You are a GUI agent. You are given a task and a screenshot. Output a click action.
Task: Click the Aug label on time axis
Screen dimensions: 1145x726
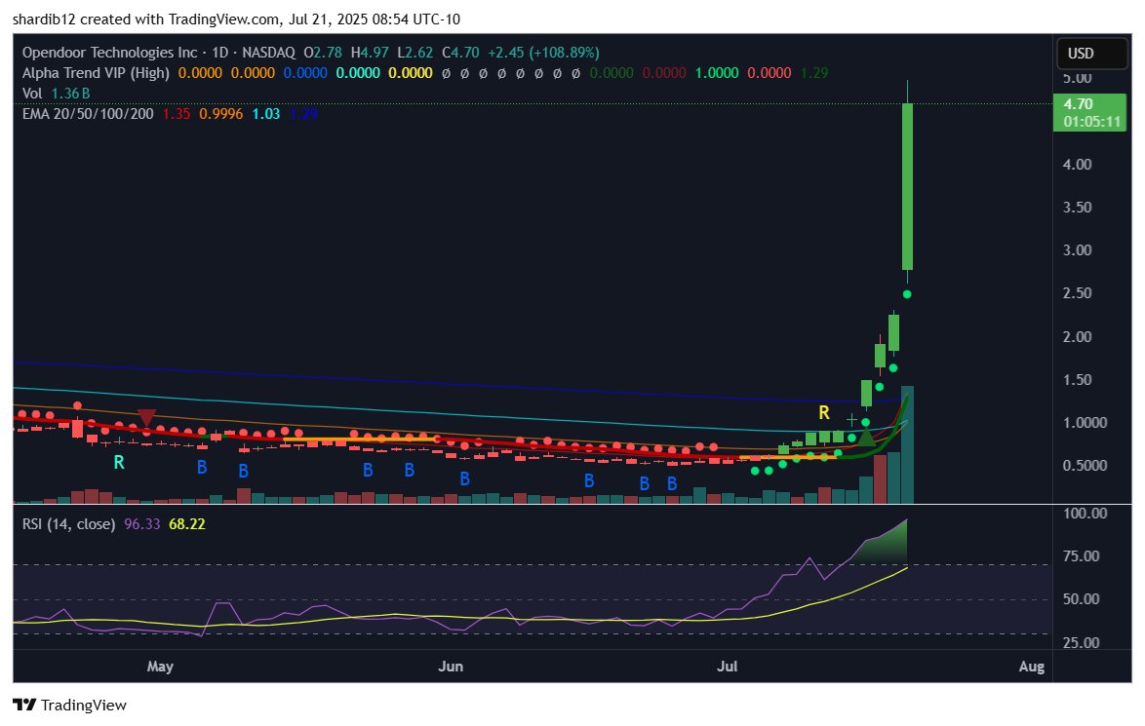pos(1032,667)
